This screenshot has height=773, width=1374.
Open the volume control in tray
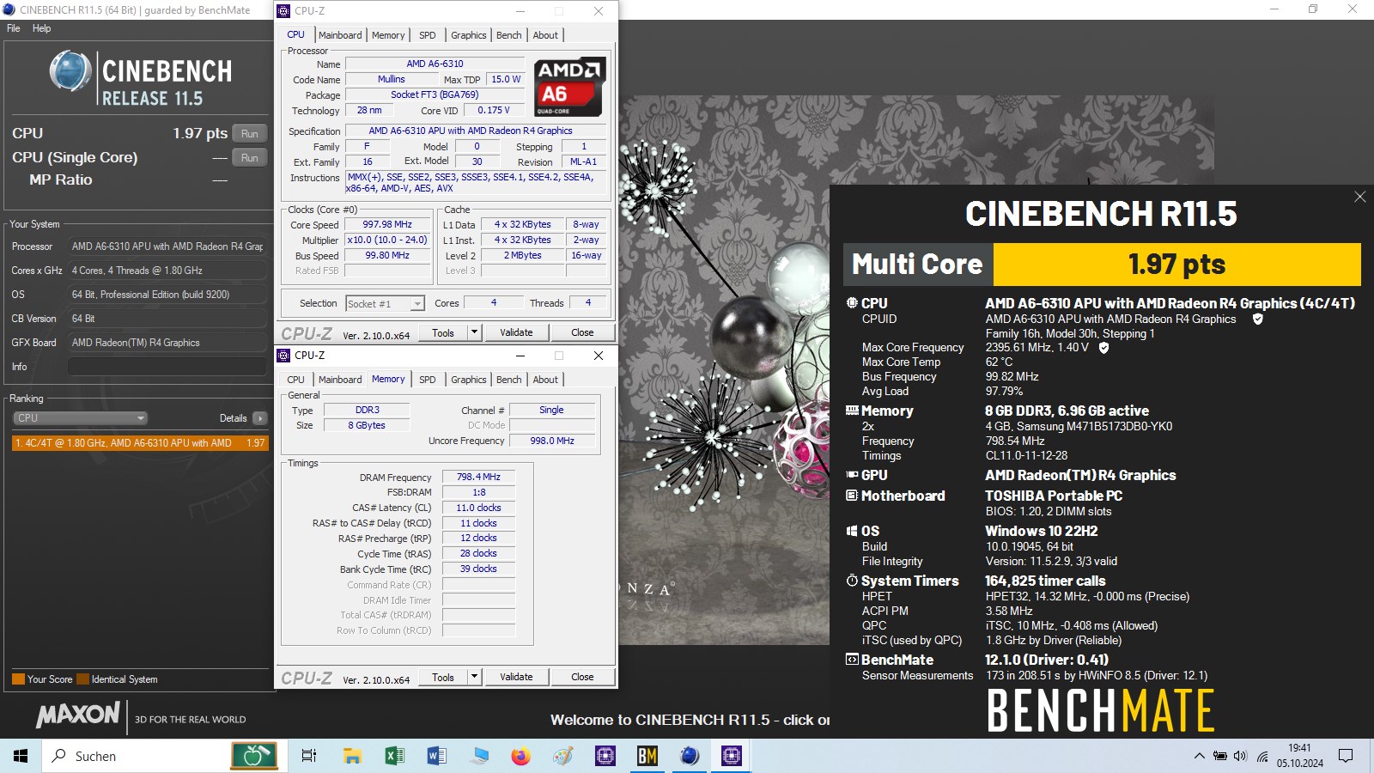tap(1240, 756)
